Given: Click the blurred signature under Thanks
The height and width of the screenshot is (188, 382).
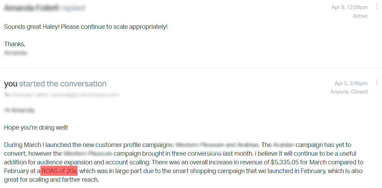Looking at the screenshot, I should click(16, 53).
